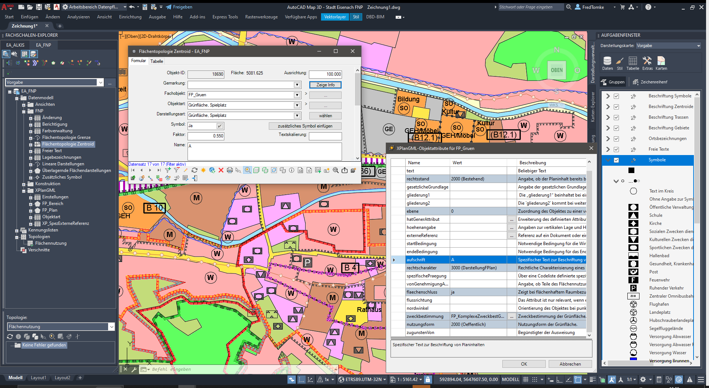Delete the record with the red X icon

tap(221, 170)
